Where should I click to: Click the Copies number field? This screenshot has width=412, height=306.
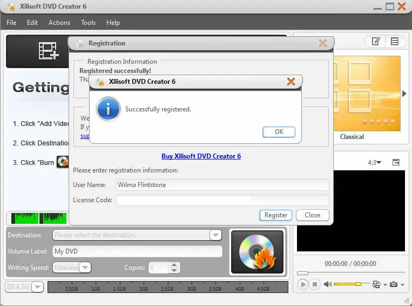(x=158, y=268)
